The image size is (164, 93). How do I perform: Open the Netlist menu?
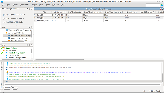tap(15, 5)
